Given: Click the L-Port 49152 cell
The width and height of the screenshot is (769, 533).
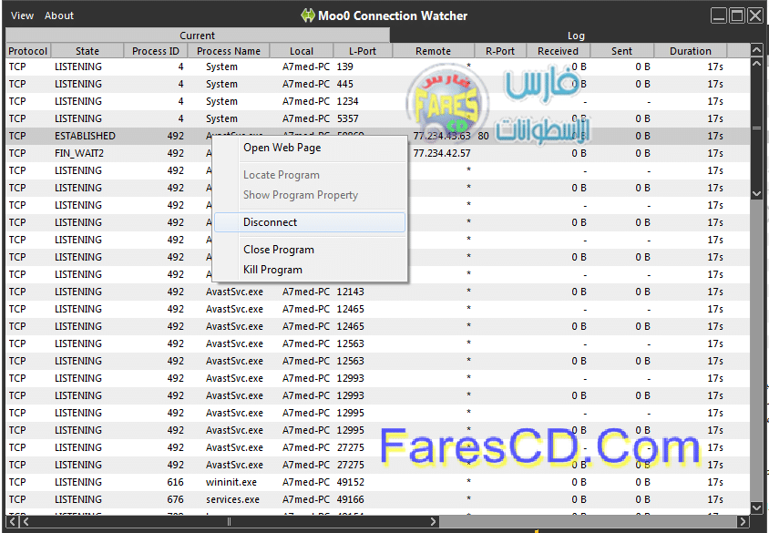Looking at the screenshot, I should pos(350,482).
